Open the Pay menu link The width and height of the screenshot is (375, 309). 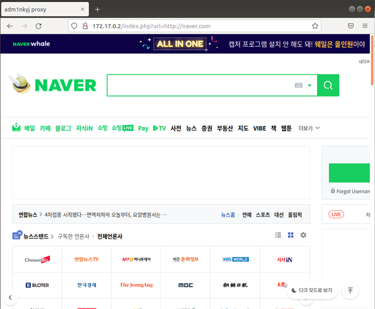click(x=143, y=128)
